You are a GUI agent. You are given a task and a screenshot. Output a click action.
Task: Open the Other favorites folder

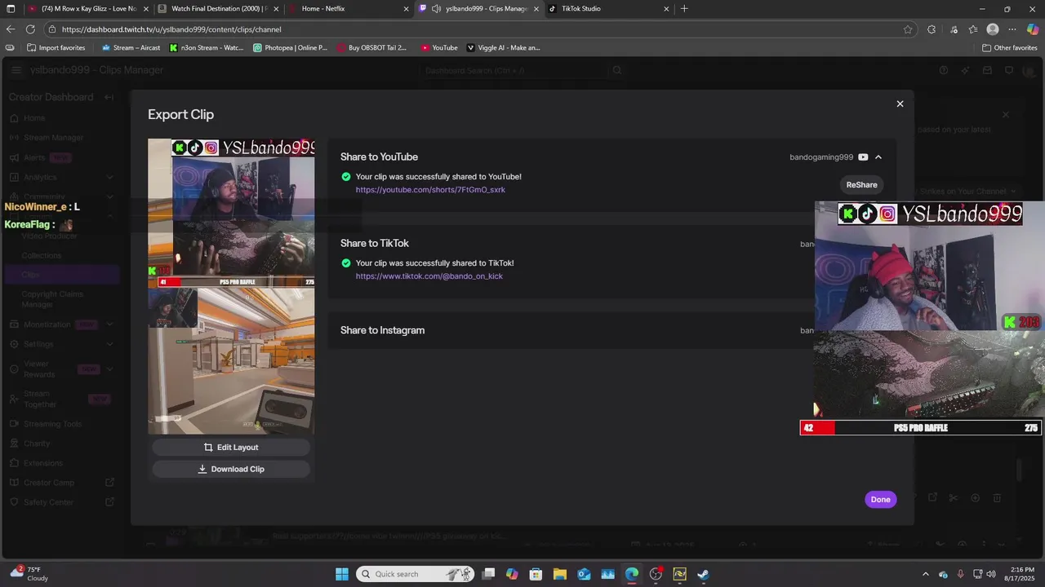point(1010,48)
